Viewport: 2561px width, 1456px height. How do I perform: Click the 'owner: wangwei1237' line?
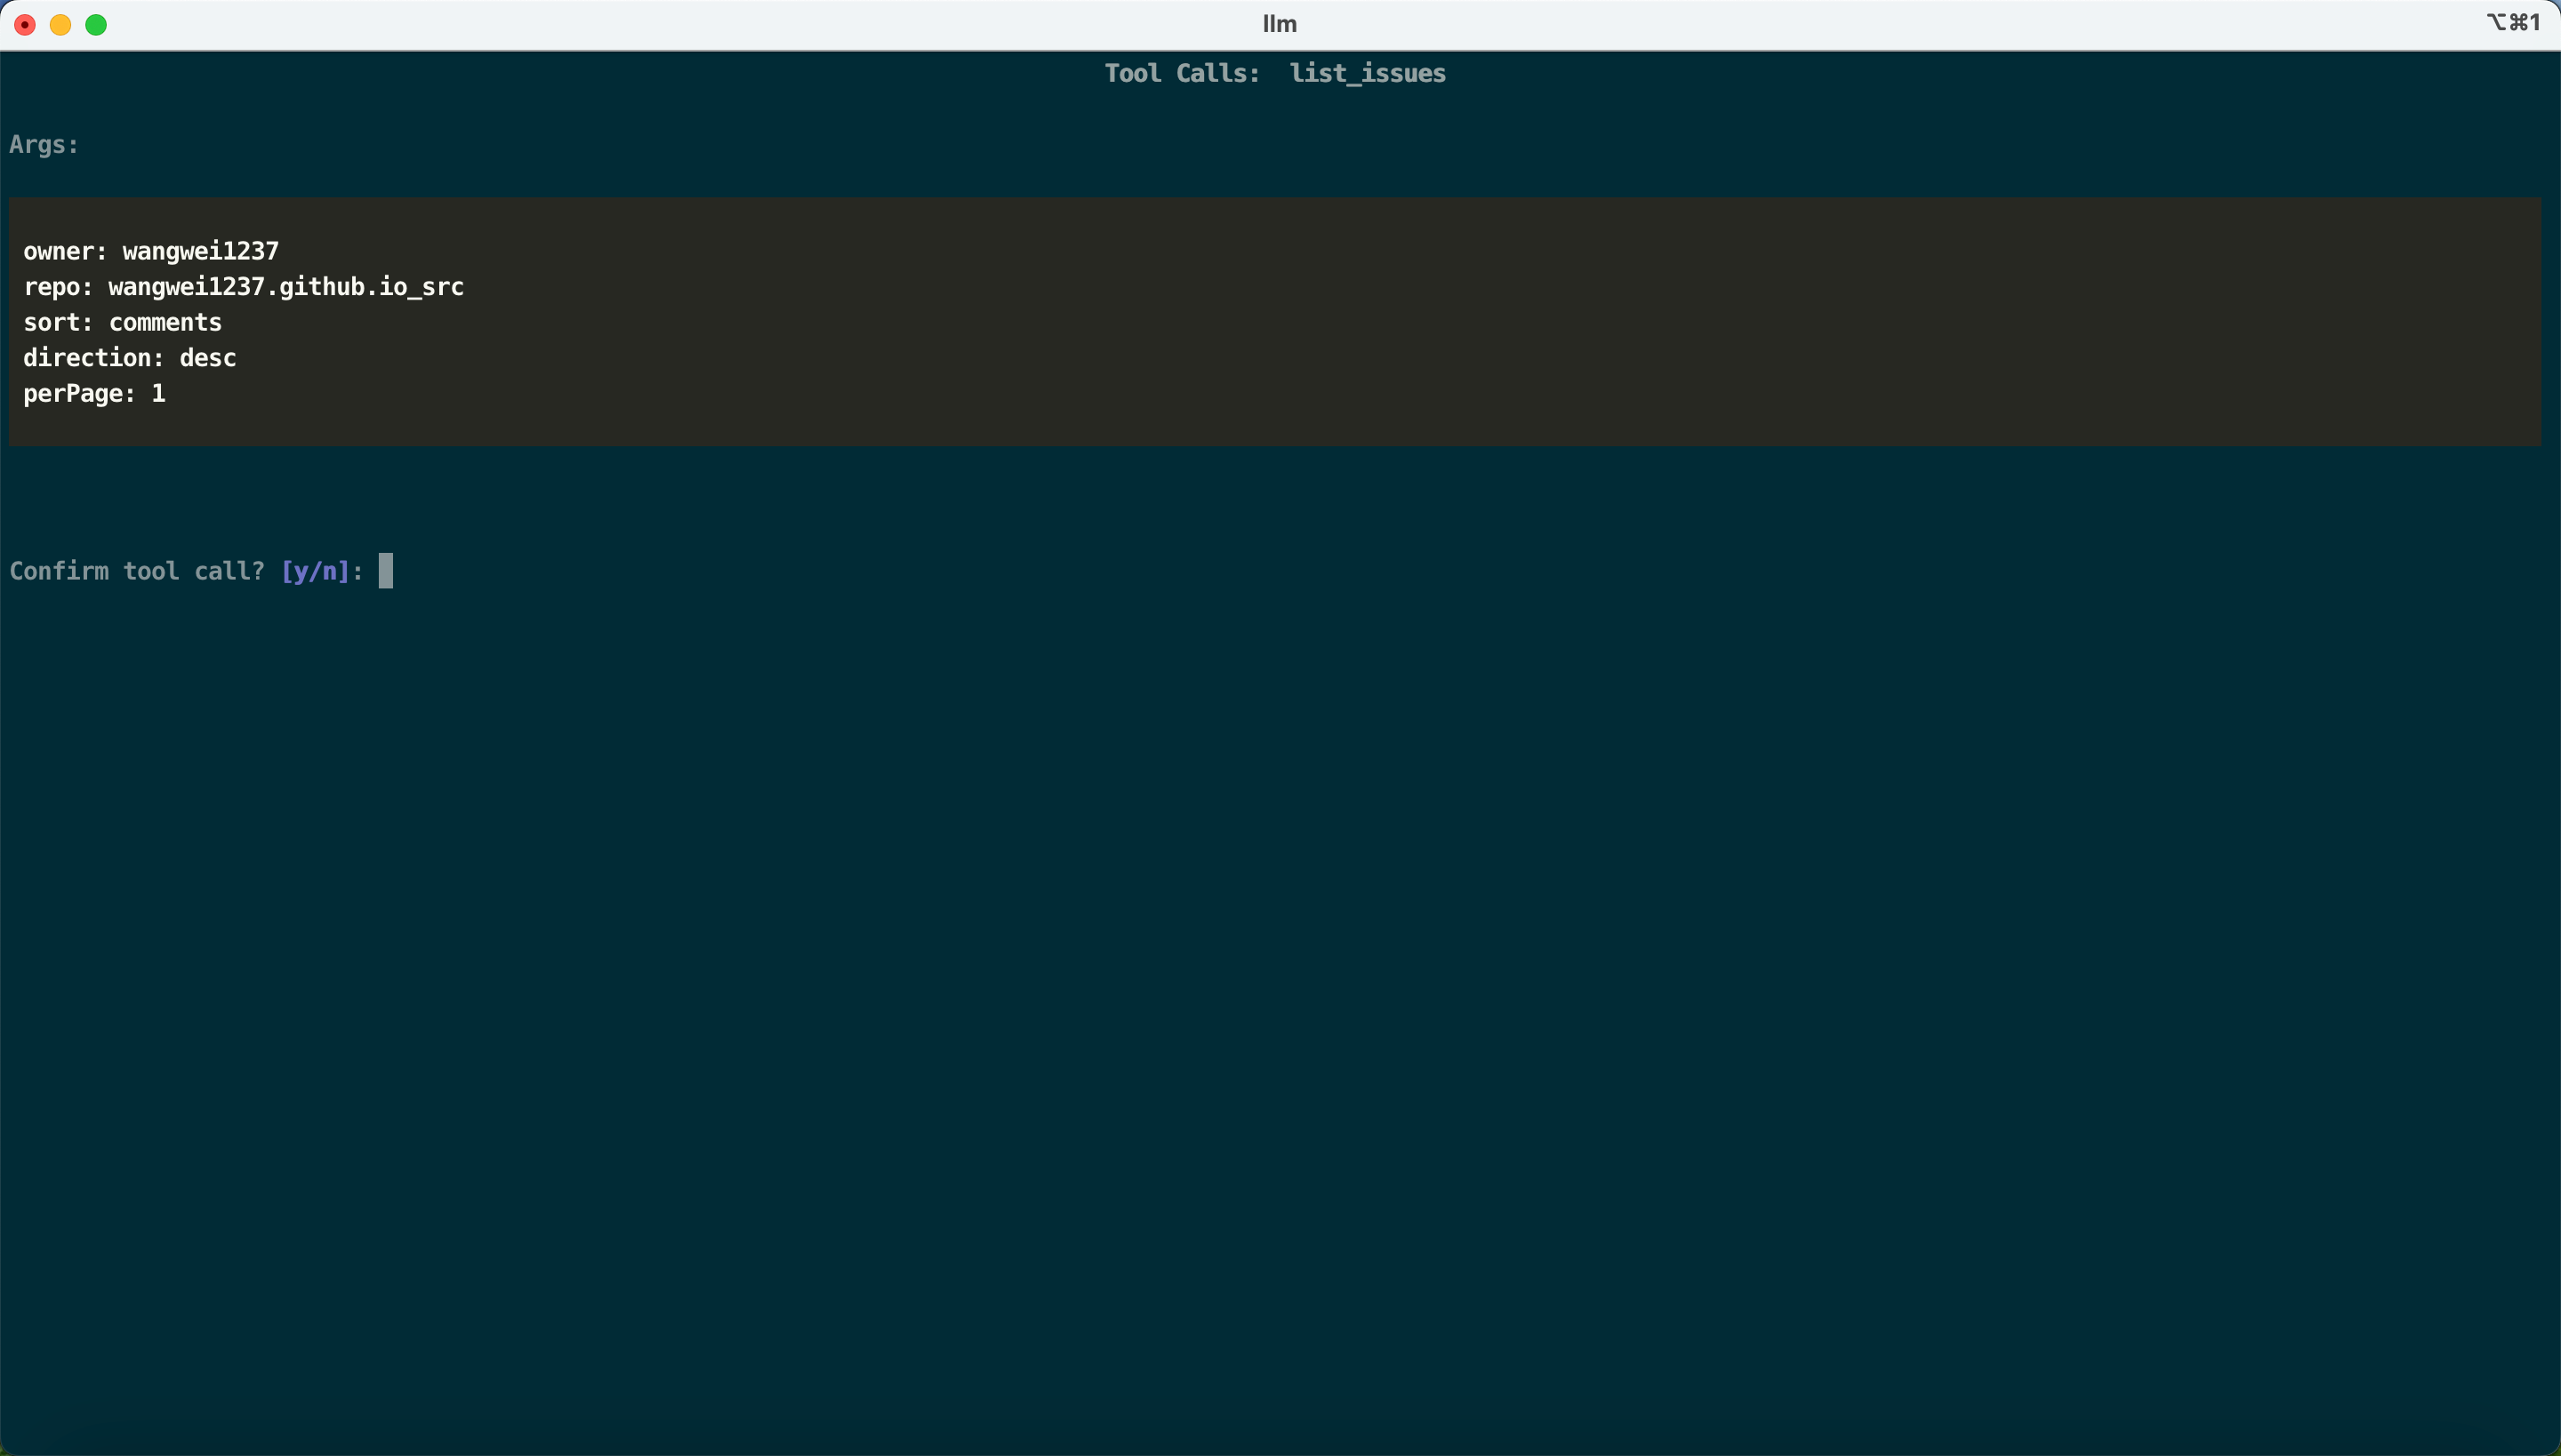[x=151, y=251]
